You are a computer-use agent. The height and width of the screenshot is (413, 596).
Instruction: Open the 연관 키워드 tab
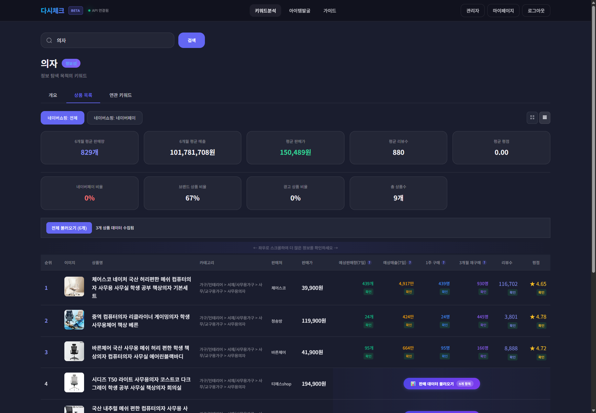pyautogui.click(x=121, y=95)
